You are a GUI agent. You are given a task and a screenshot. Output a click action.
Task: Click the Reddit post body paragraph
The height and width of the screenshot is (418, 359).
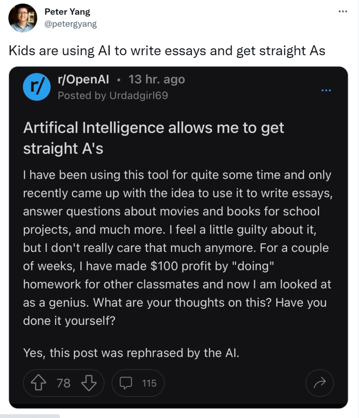coord(178,248)
